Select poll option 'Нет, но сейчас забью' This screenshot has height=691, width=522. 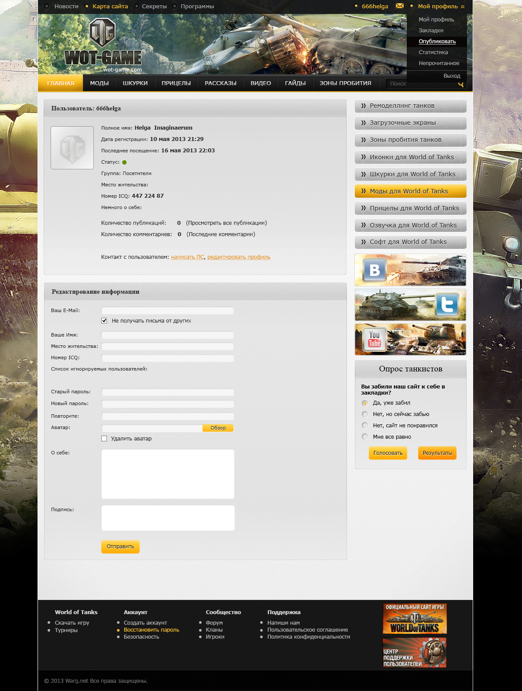[365, 414]
